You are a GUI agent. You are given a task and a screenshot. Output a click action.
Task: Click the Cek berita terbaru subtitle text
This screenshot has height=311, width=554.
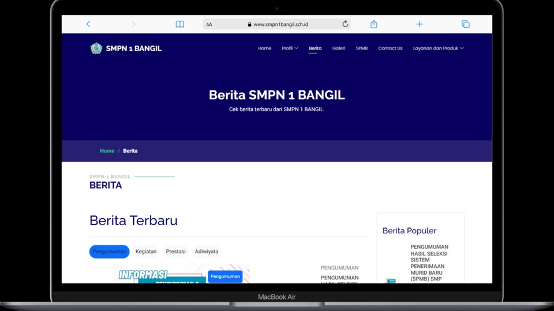pos(276,109)
